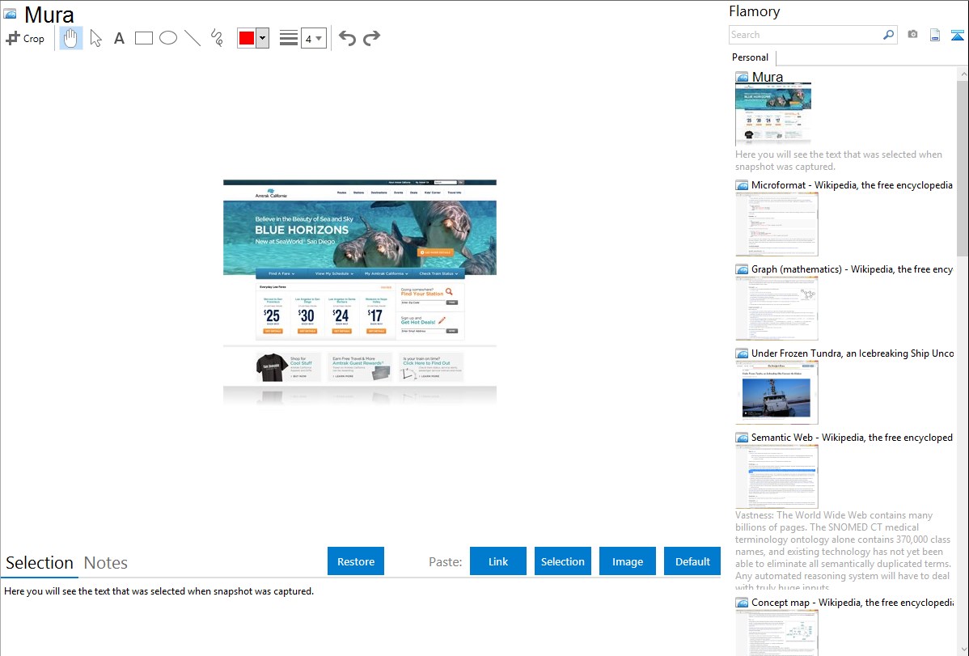Click the Concept map - Wikipedia title

(853, 602)
